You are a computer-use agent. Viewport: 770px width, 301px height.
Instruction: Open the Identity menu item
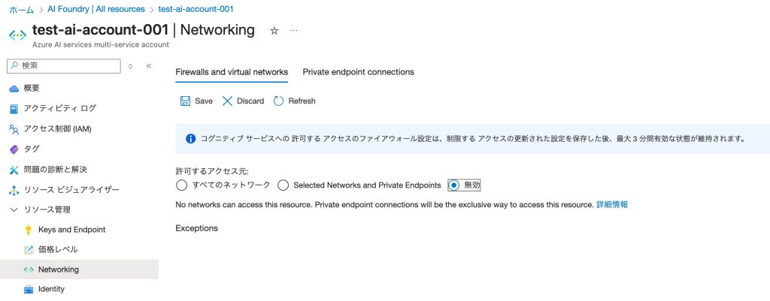point(51,289)
